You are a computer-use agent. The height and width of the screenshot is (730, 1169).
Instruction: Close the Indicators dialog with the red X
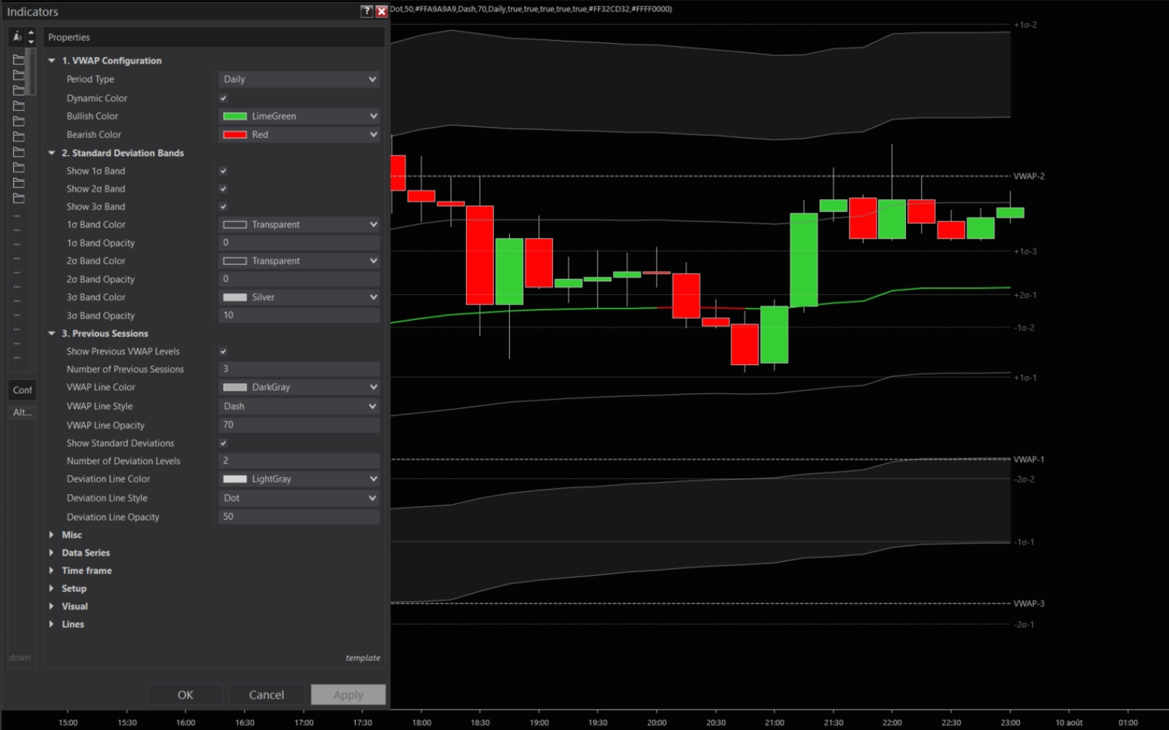coord(381,11)
